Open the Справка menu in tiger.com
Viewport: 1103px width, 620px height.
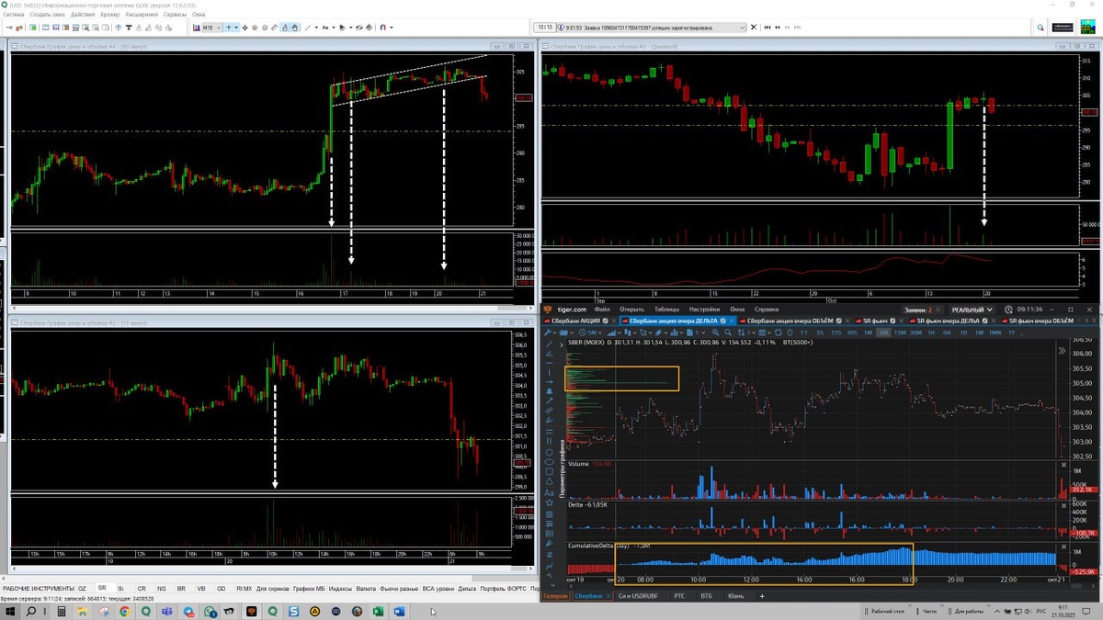coord(767,310)
